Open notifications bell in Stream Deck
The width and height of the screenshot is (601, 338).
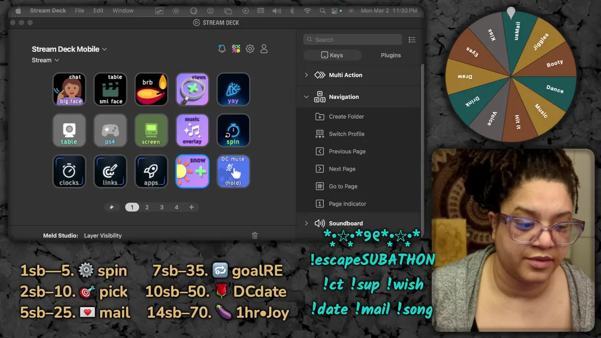coord(222,49)
